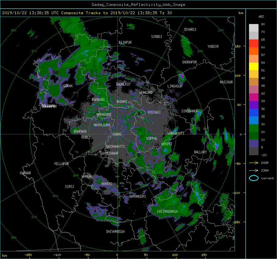Click the 23MN white arrow legend icon
Image resolution: width=277 pixels, height=259 pixels.
pos(254,170)
